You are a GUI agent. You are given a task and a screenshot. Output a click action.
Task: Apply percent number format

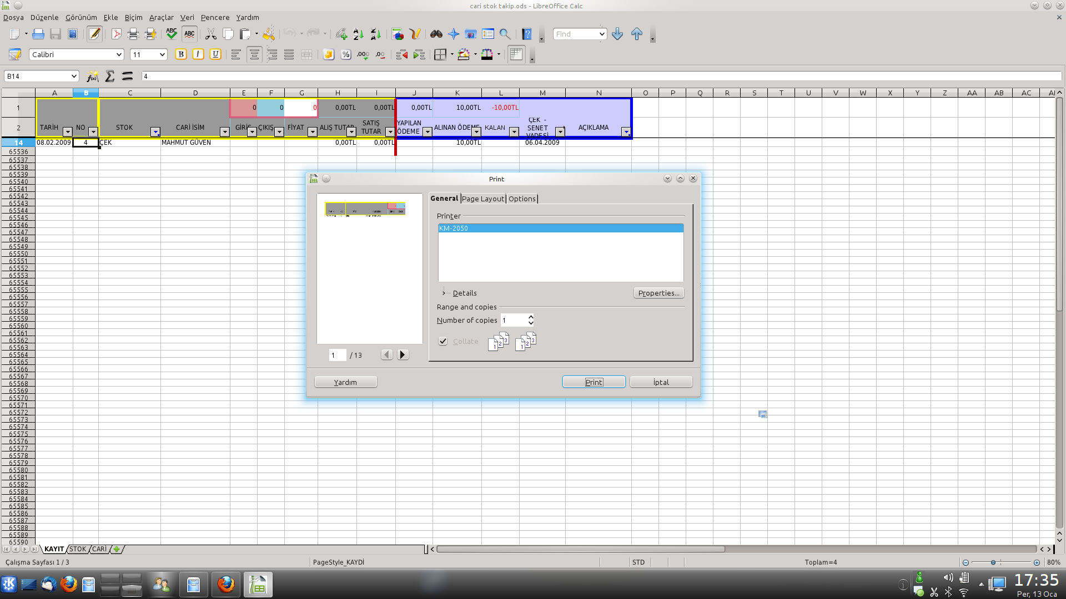pyautogui.click(x=346, y=54)
